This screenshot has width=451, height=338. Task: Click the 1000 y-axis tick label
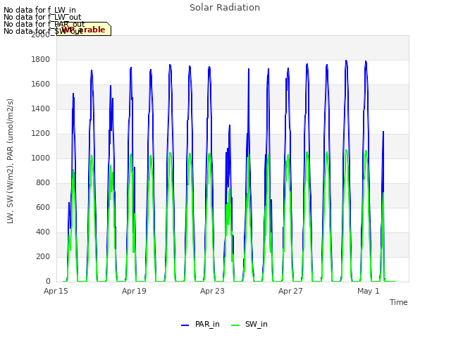click(41, 158)
